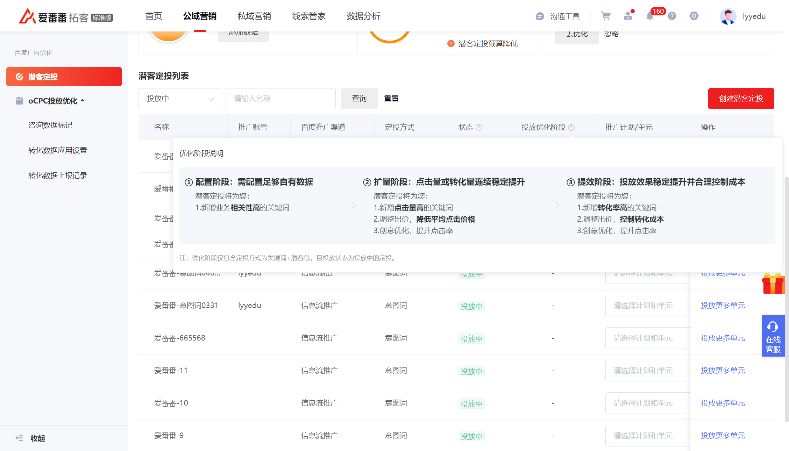The height and width of the screenshot is (451, 789).
Task: Click 收起 to collapse the sidebar
Action: pos(37,438)
